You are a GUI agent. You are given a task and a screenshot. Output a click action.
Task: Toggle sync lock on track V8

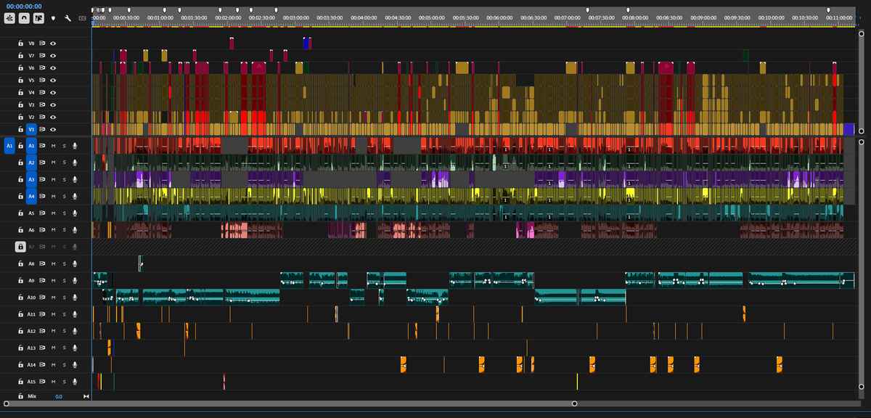click(x=43, y=43)
